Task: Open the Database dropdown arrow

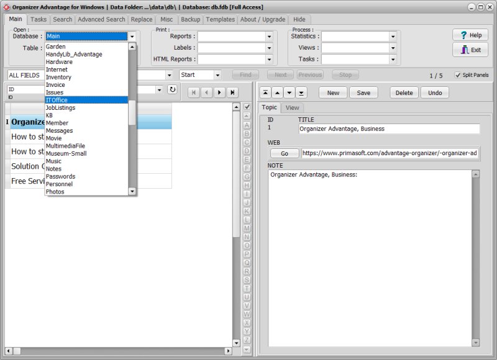Action: [132, 37]
